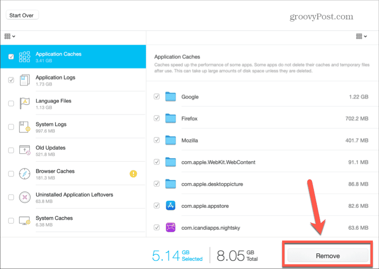Open the left panel sort dropdown

click(9, 37)
